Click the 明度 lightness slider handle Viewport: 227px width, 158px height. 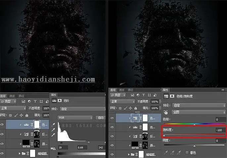tap(195, 146)
